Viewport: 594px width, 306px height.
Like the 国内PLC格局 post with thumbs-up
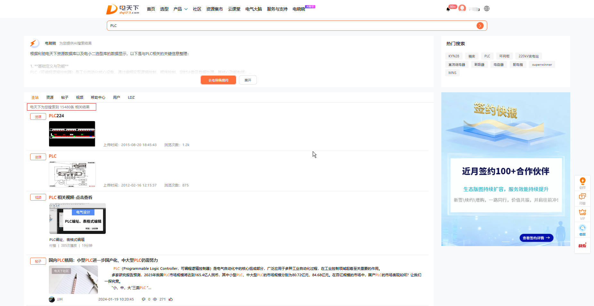(171, 299)
